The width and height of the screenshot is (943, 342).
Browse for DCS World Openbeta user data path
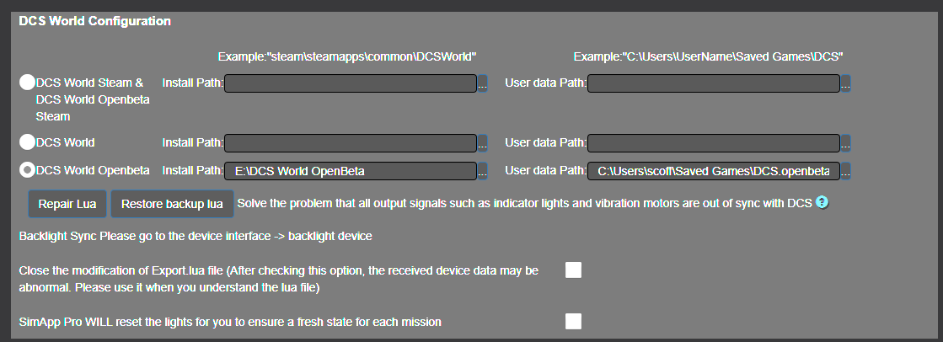coord(845,171)
